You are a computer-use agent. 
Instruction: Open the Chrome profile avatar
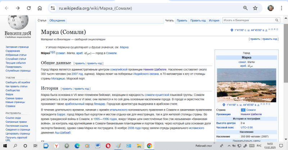(270, 8)
